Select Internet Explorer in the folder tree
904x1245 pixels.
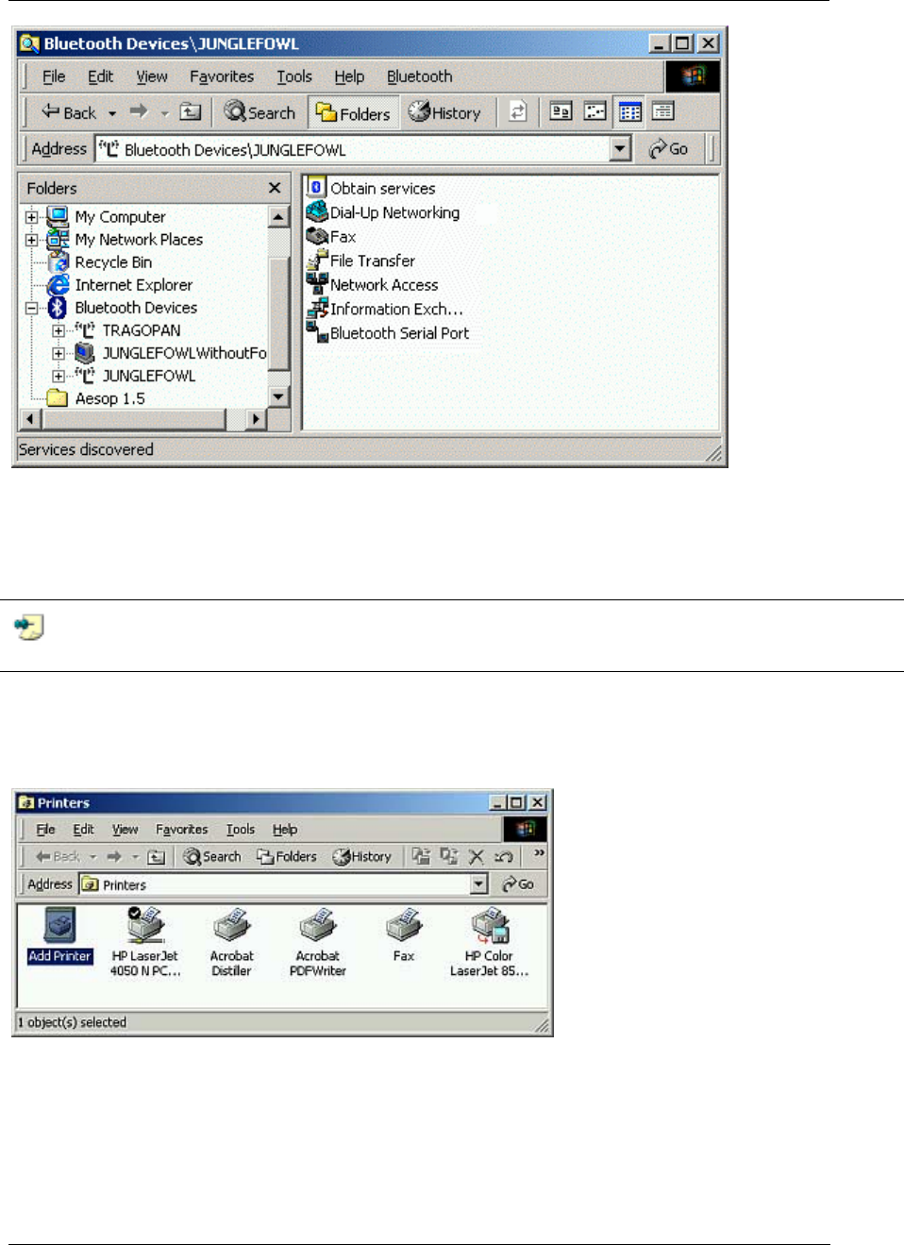click(133, 285)
